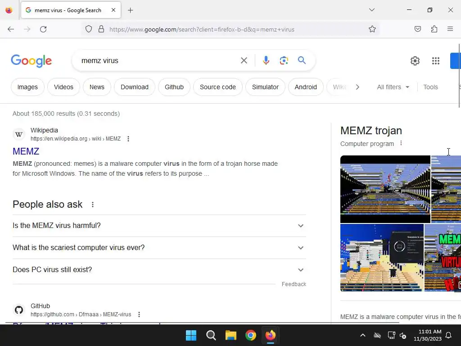Open Google quick settings gear
461x346 pixels.
(x=415, y=61)
